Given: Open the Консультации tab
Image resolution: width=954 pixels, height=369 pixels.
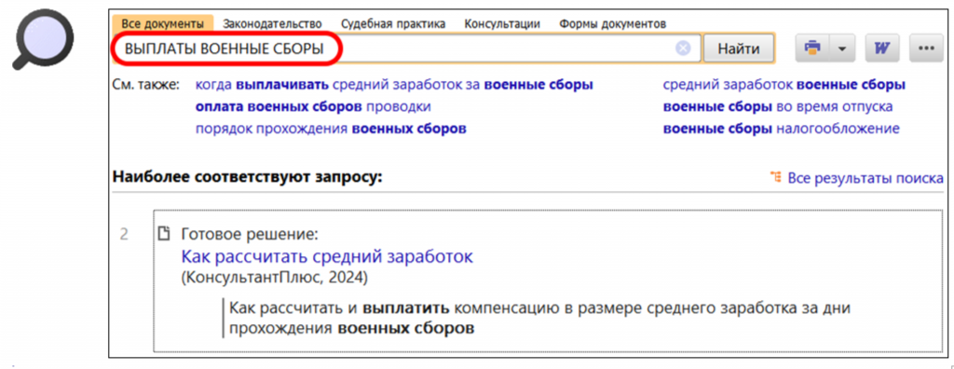Looking at the screenshot, I should (502, 23).
